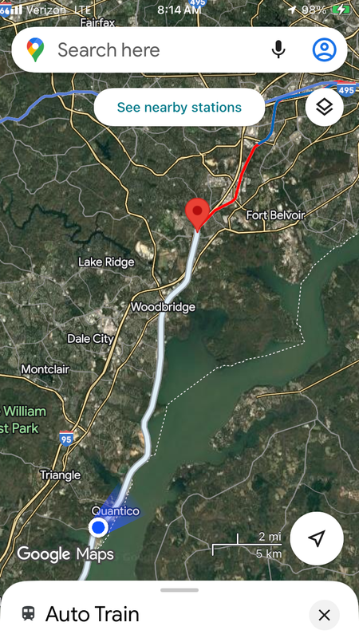The image size is (359, 638).
Task: Tap the train icon beside Auto Train
Action: [28, 613]
